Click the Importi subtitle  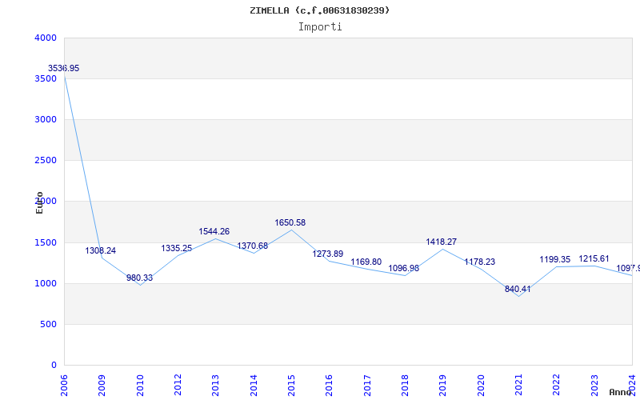320,27
